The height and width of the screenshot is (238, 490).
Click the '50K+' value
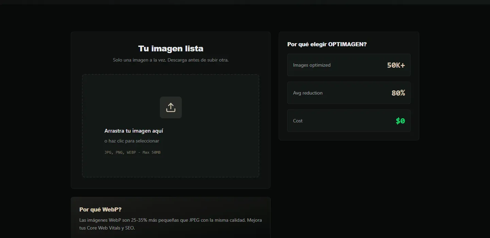(x=396, y=65)
